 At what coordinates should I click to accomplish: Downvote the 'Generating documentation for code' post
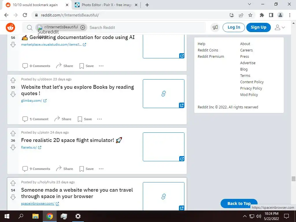(13, 45)
